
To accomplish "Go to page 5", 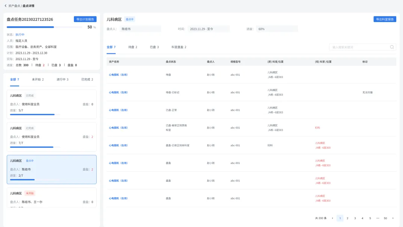I will [x=370, y=218].
